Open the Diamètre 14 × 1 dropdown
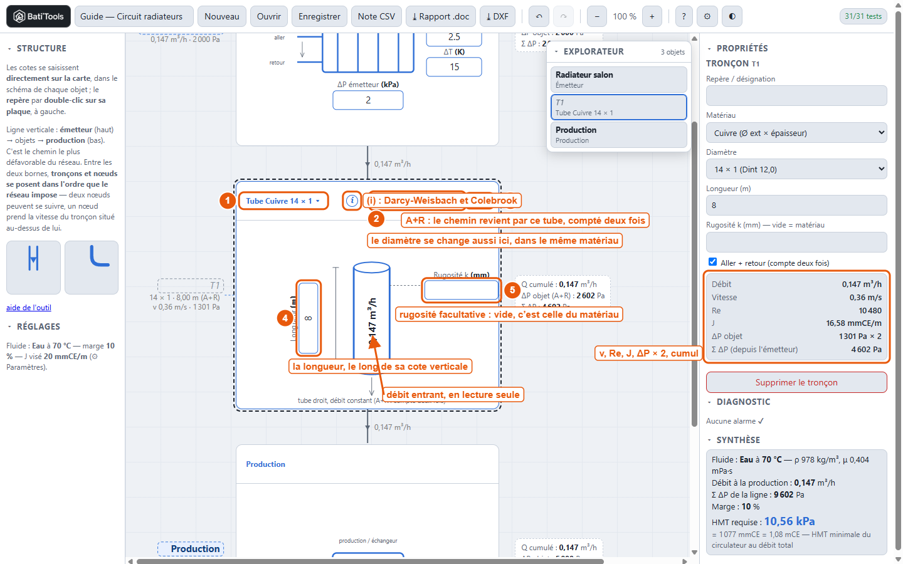This screenshot has height=564, width=903. (x=796, y=169)
